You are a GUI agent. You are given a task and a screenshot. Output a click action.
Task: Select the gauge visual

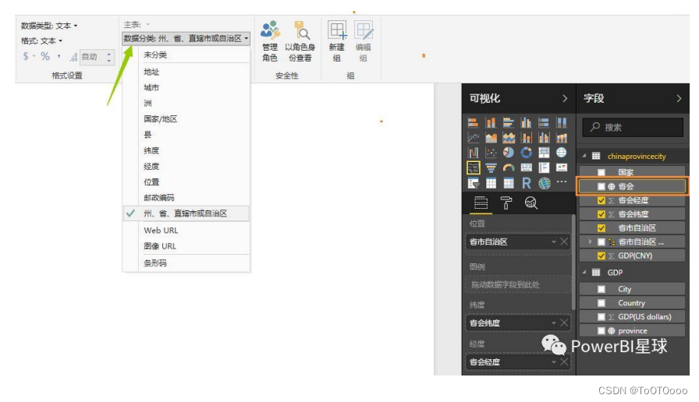coord(508,167)
